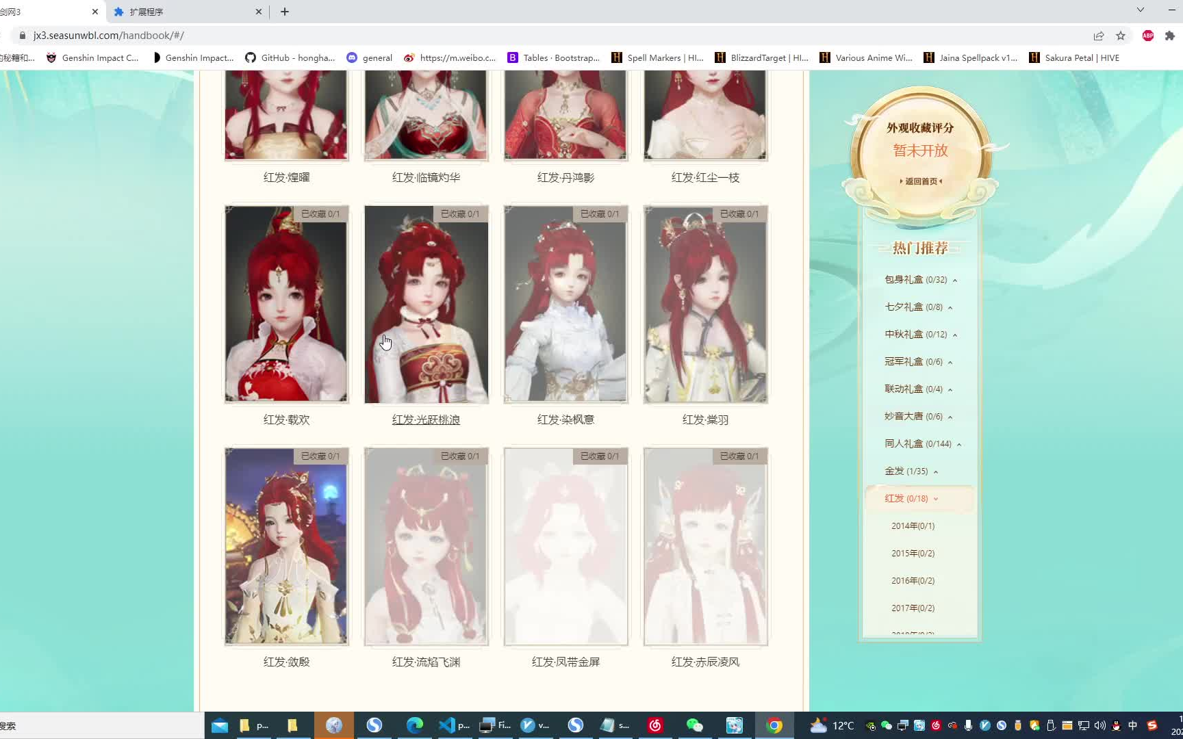Bookmark this page with the star icon
This screenshot has height=739, width=1183.
click(1121, 36)
